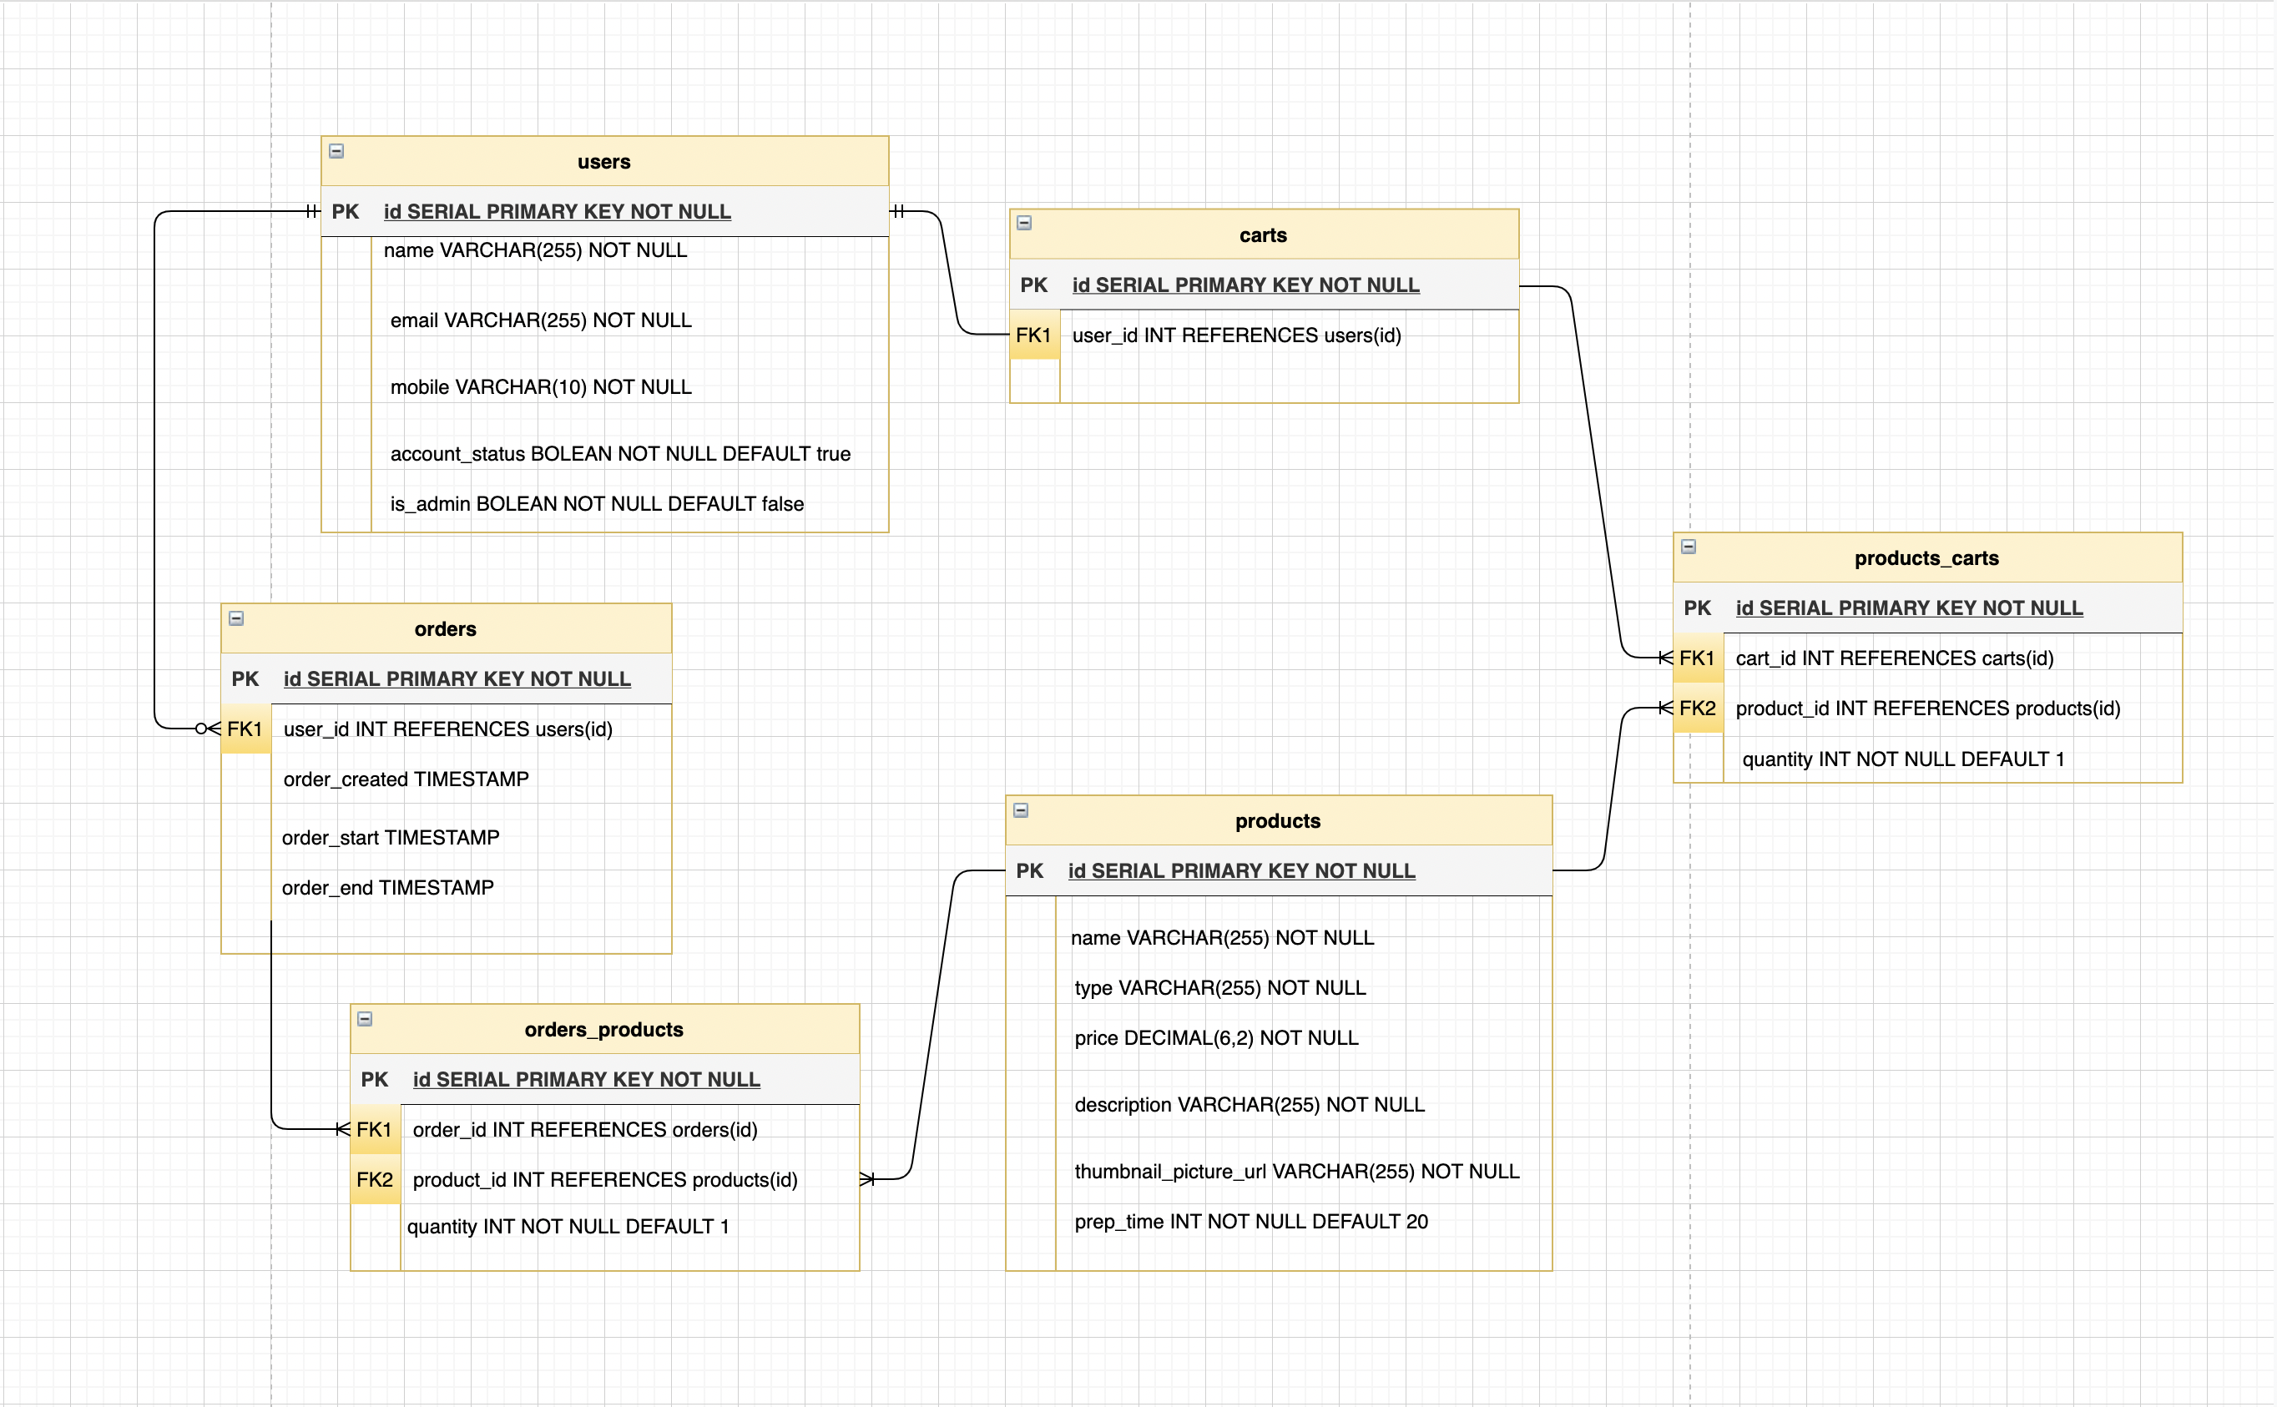2277x1407 pixels.
Task: Click the PK cell of orders table
Action: coord(245,679)
